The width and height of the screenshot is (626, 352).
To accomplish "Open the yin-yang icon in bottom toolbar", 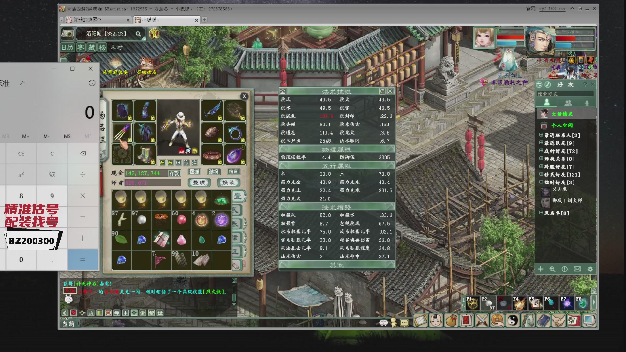I will [x=513, y=321].
